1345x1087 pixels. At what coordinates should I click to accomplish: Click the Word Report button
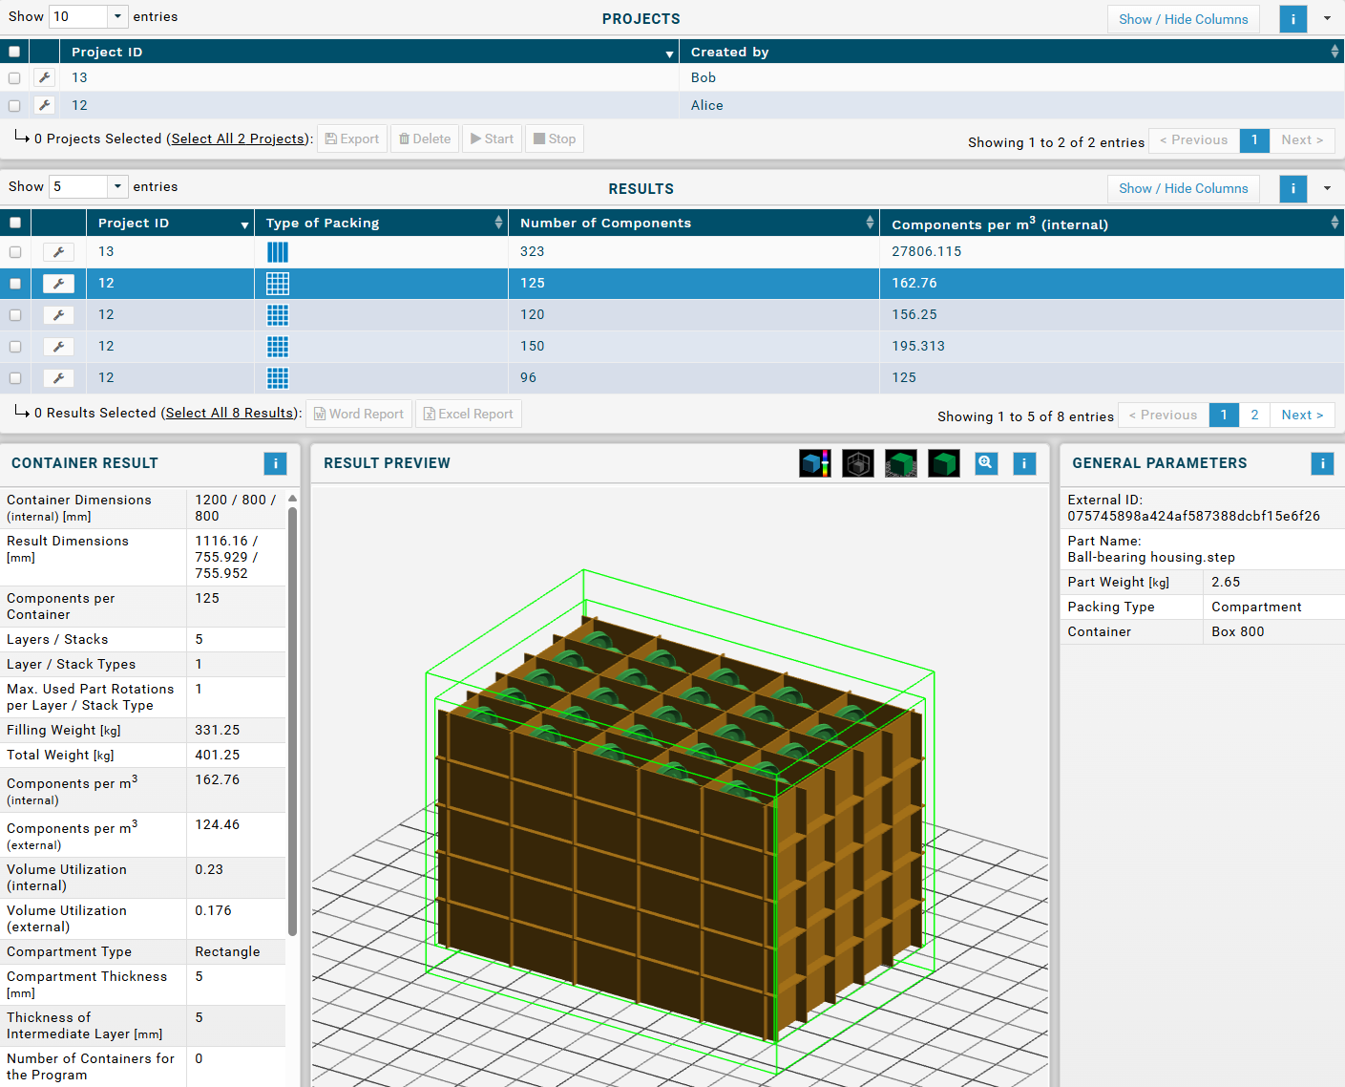pos(359,414)
